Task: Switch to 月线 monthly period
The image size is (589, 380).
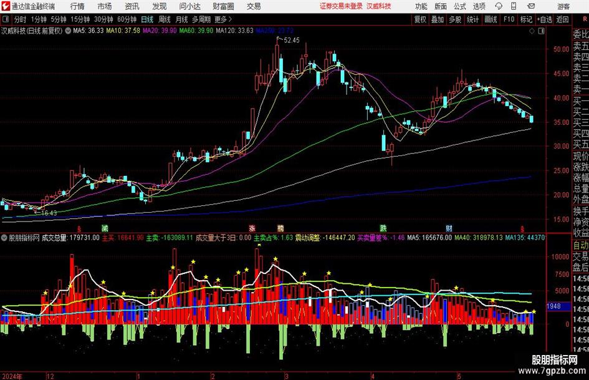Action: click(181, 19)
